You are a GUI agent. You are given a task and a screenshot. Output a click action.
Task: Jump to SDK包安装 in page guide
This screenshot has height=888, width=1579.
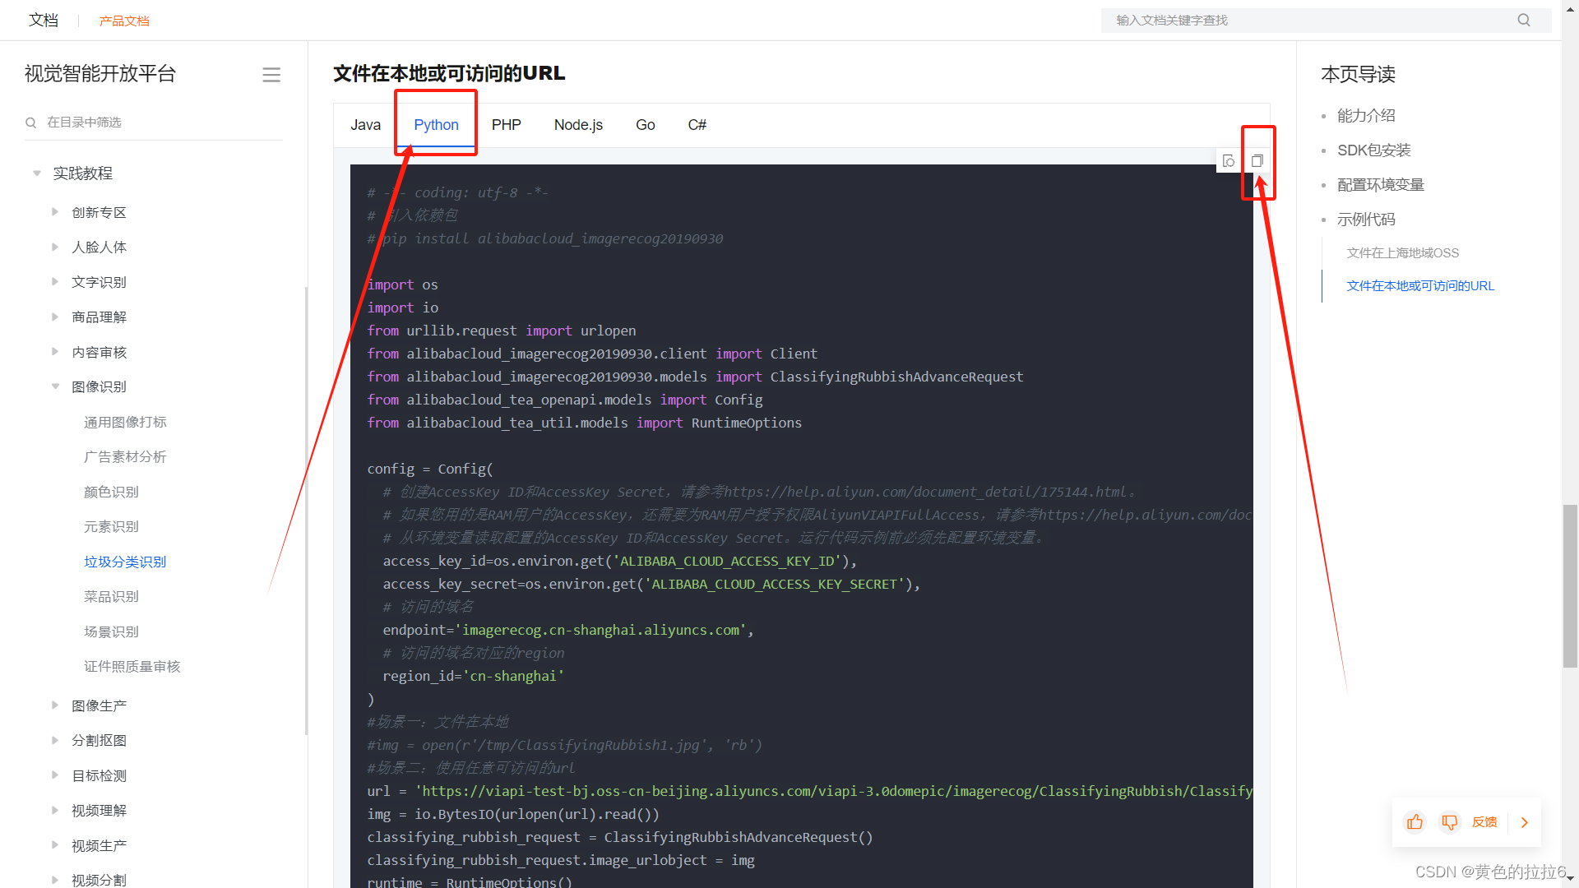[1373, 150]
